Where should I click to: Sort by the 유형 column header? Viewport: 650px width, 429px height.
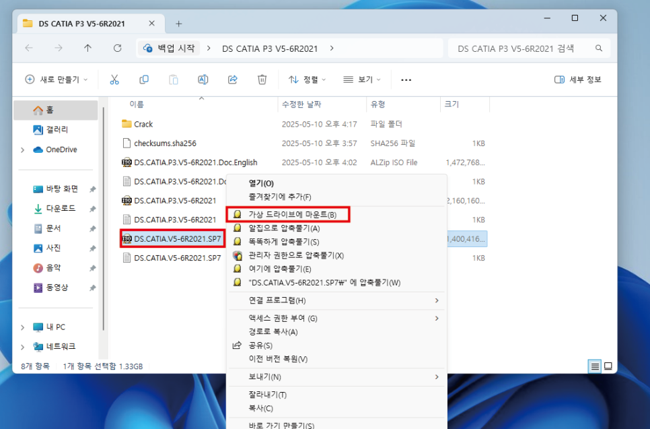pyautogui.click(x=377, y=104)
